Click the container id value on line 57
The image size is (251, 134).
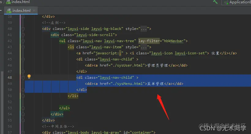pos(141,132)
